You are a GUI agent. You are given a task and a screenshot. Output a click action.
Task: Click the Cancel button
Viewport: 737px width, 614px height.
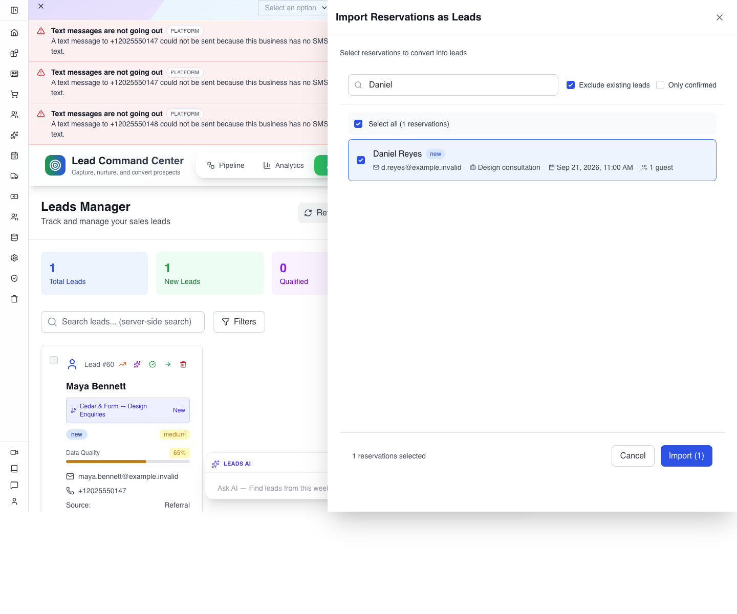(633, 456)
